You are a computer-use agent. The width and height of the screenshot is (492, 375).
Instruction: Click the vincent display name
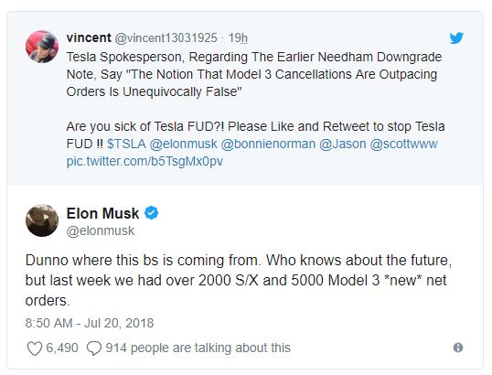point(89,37)
